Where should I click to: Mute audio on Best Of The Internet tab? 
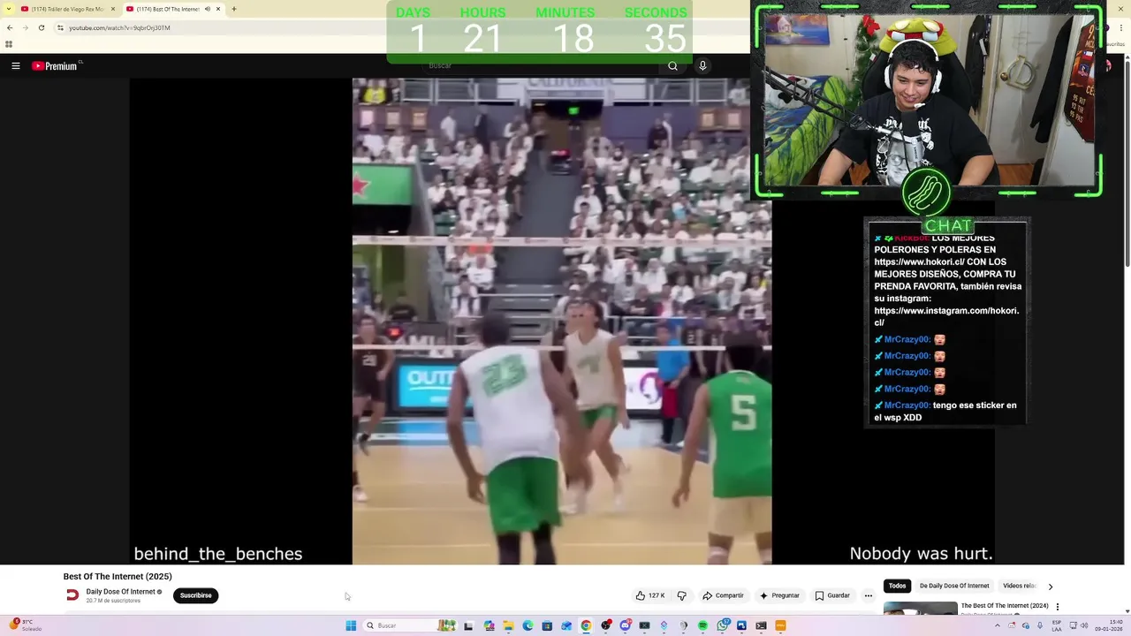coord(208,9)
